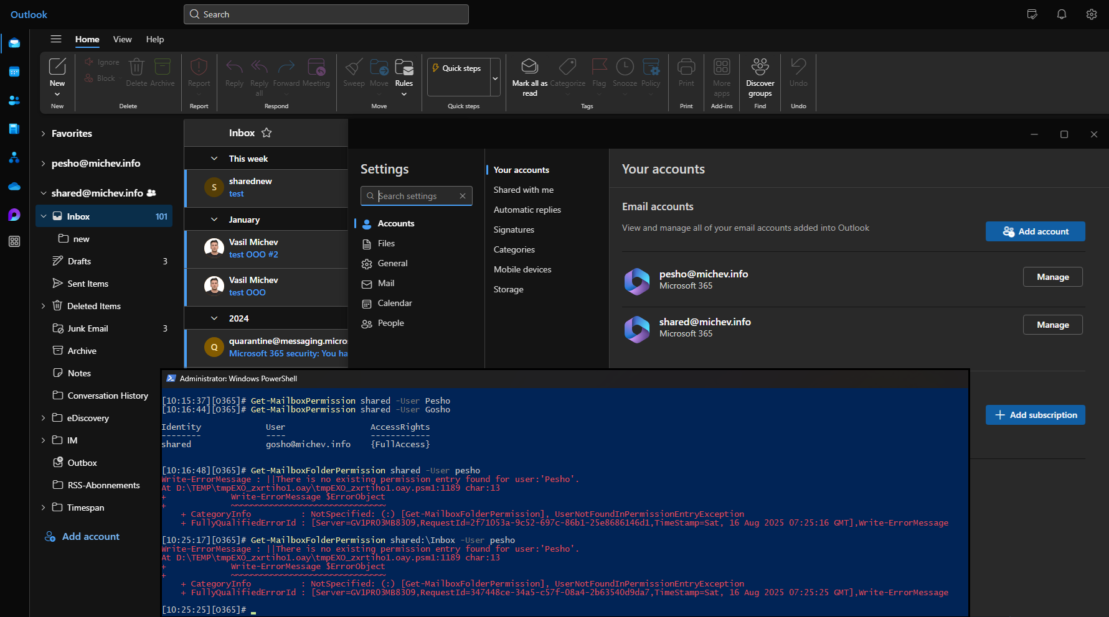The height and width of the screenshot is (617, 1109).
Task: Open the settings gear icon
Action: click(x=1092, y=14)
